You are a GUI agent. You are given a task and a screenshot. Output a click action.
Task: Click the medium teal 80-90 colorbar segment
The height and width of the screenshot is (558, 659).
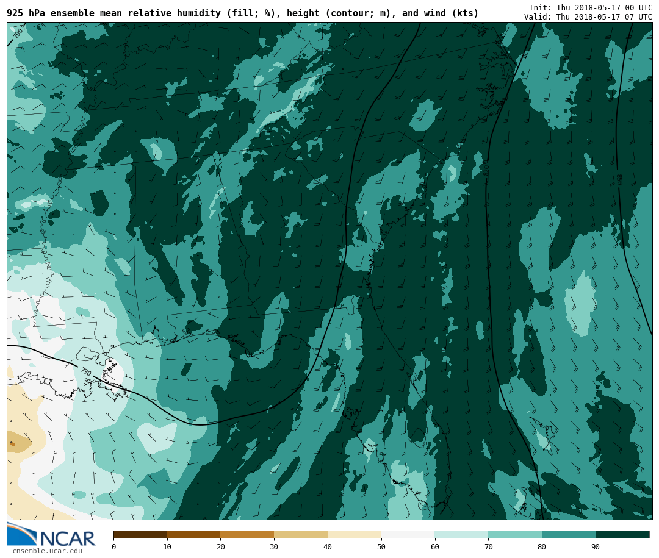pyautogui.click(x=569, y=534)
